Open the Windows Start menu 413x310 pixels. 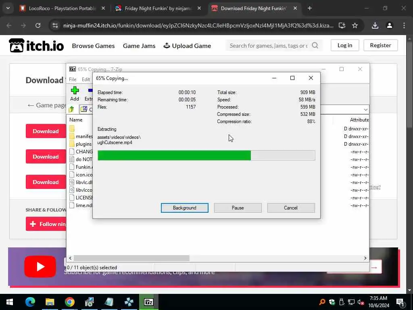pos(10,302)
